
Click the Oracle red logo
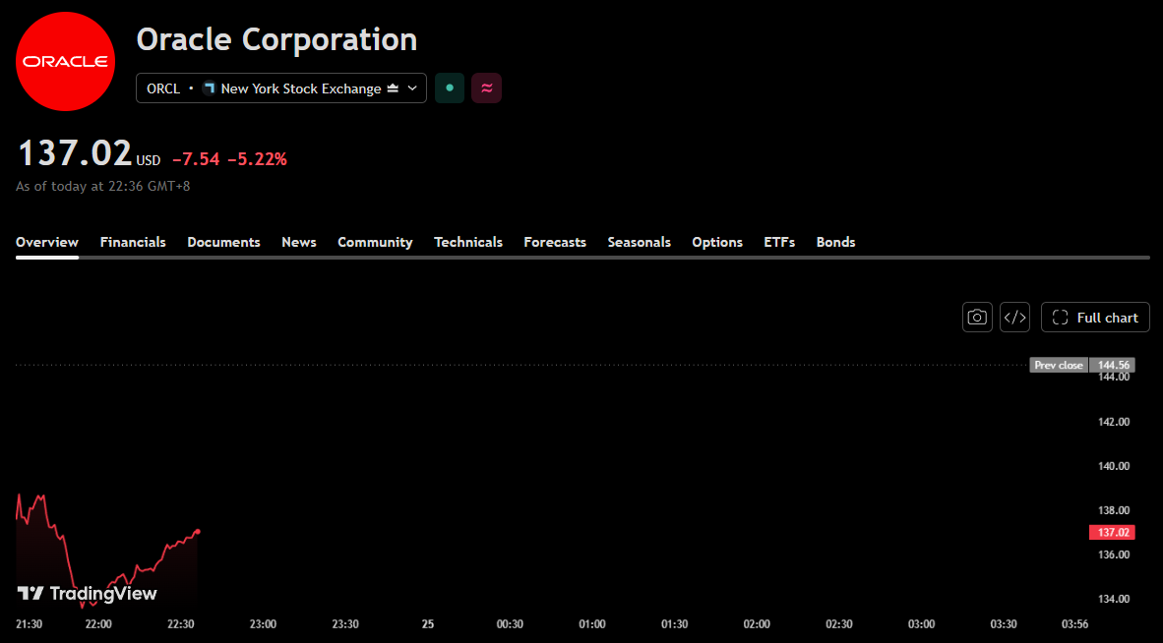point(65,62)
